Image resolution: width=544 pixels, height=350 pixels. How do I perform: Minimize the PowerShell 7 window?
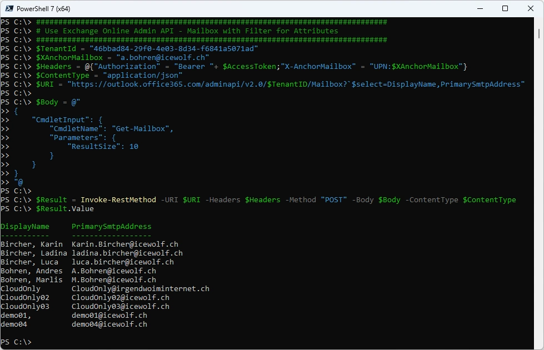(x=479, y=8)
